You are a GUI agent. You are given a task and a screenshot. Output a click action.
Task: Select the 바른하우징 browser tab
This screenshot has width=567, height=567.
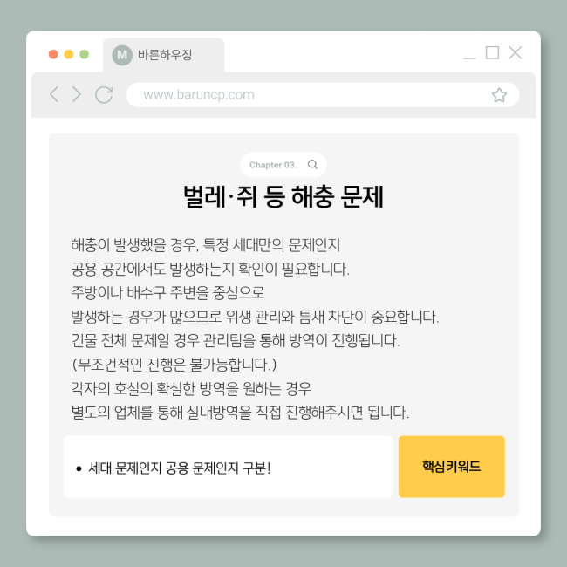point(164,55)
